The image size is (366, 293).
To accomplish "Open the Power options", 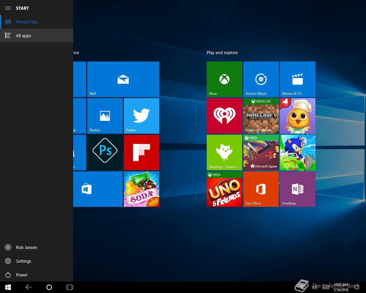I will (x=37, y=275).
